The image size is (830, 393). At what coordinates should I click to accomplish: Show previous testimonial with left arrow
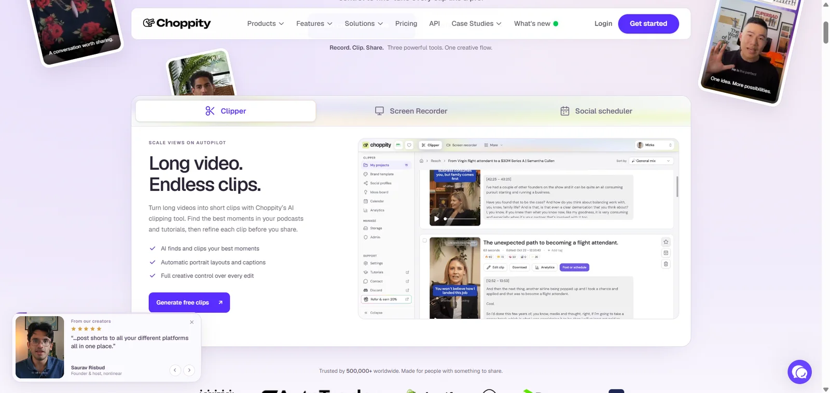click(x=175, y=370)
